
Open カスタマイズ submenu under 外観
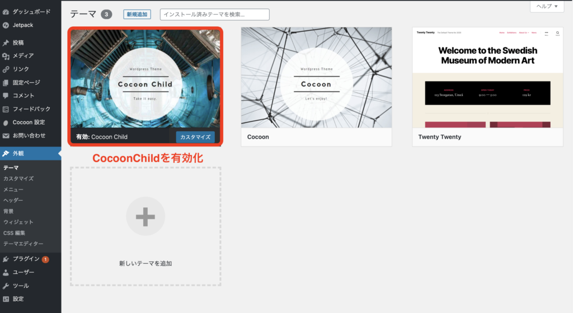(x=18, y=179)
